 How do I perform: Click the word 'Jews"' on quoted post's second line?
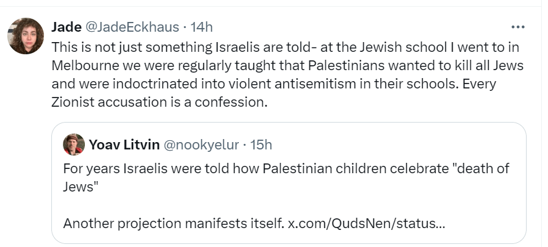pos(79,187)
